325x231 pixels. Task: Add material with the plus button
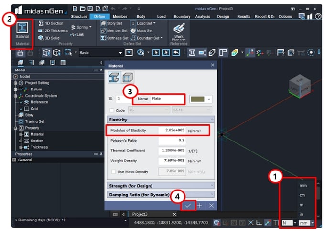tap(200, 206)
